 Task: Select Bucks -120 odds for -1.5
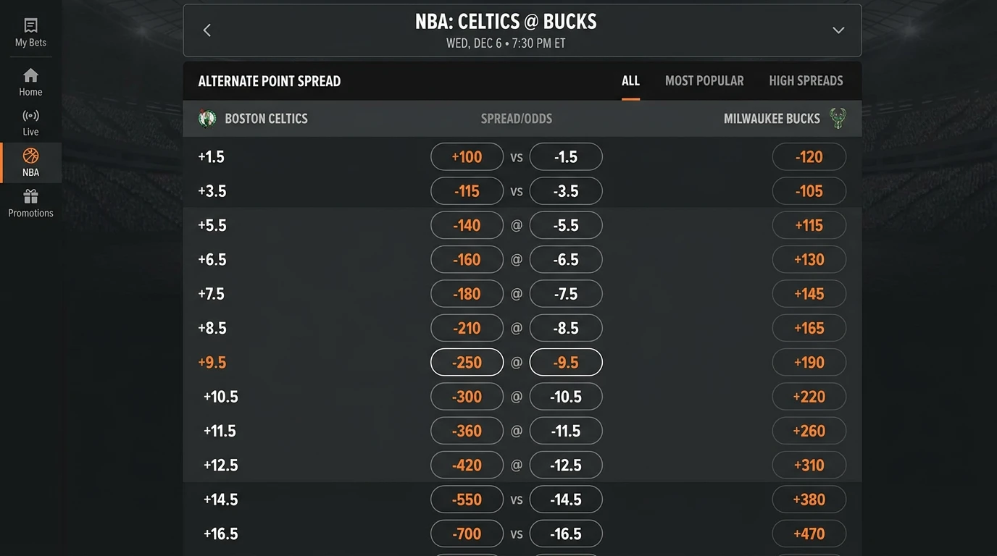[x=809, y=157]
